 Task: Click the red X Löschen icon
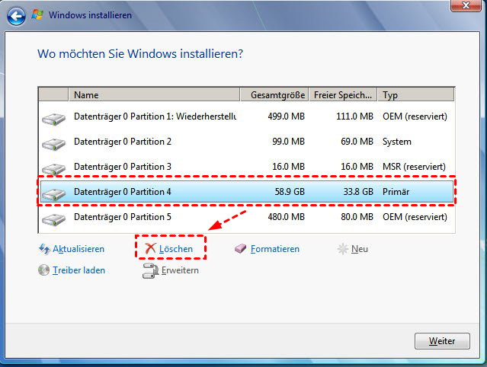pos(150,248)
